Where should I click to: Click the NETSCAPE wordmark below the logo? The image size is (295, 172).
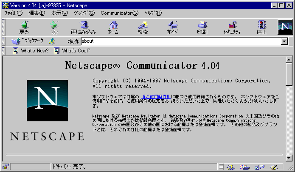(x=47, y=136)
